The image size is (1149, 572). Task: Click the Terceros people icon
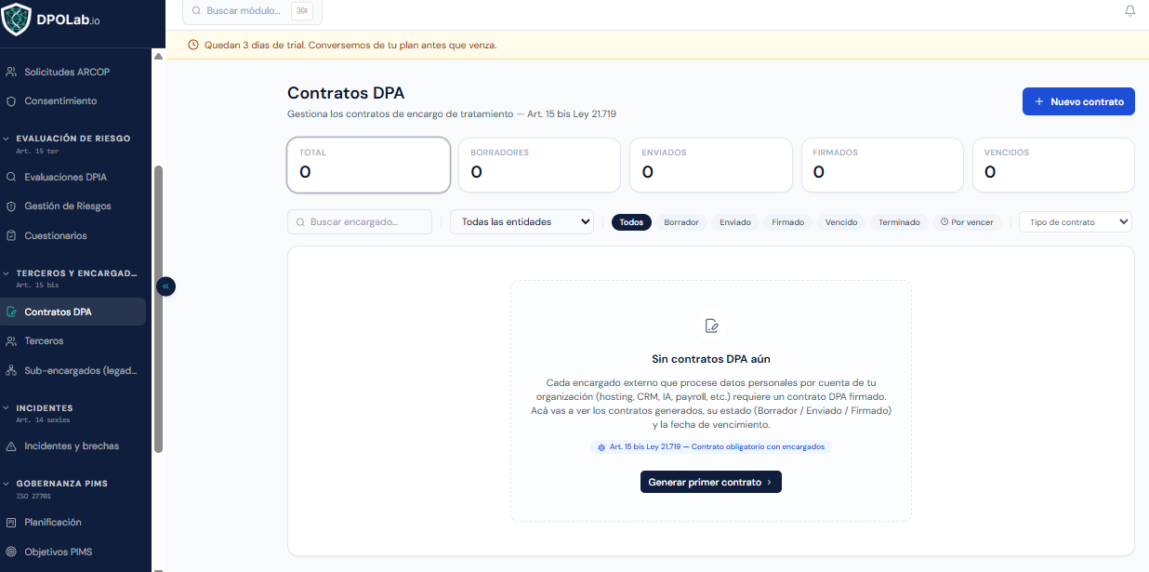pos(11,341)
